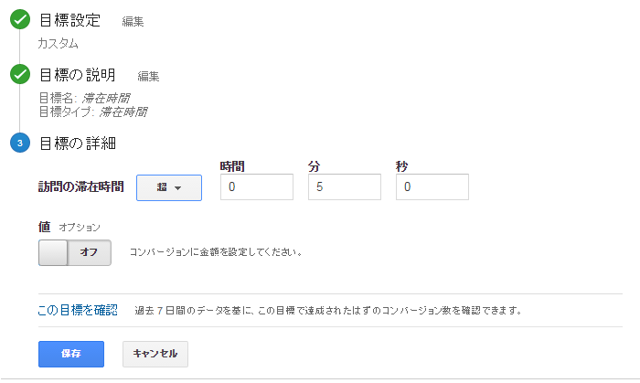Click the arrow on the 超 dropdown

click(177, 188)
